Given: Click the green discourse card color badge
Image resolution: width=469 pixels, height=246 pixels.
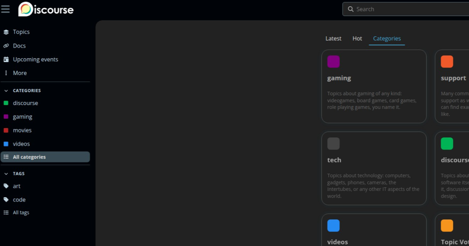Looking at the screenshot, I should coord(447,144).
